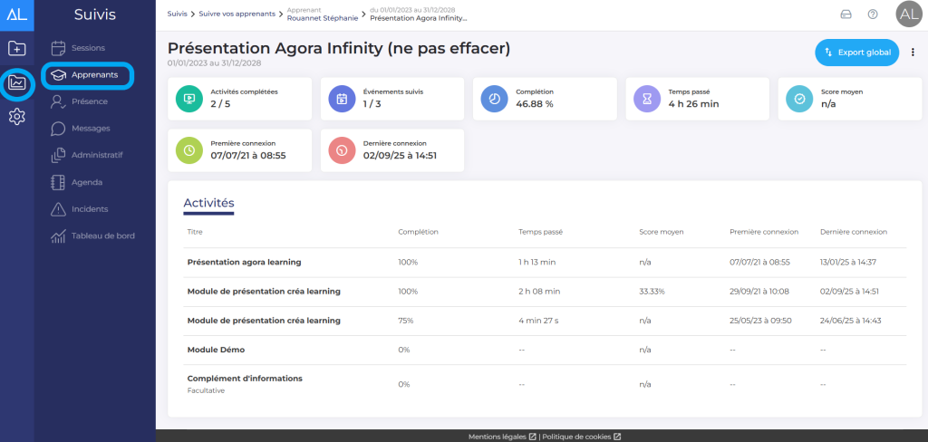Select Apprenants in the sidebar
The height and width of the screenshot is (442, 928).
click(93, 75)
